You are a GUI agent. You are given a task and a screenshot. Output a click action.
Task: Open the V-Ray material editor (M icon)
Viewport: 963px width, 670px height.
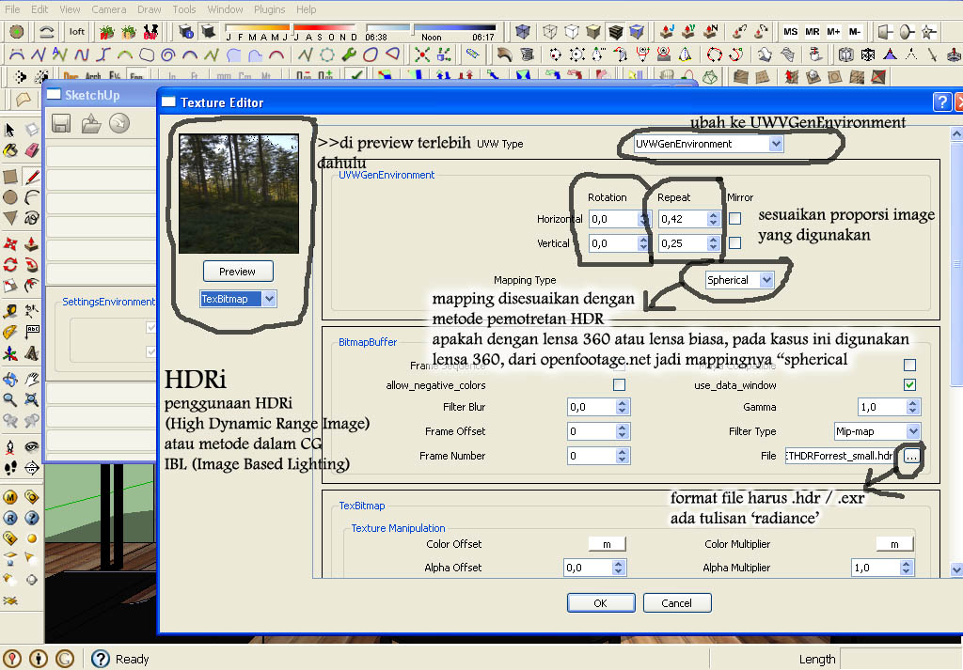coord(9,496)
